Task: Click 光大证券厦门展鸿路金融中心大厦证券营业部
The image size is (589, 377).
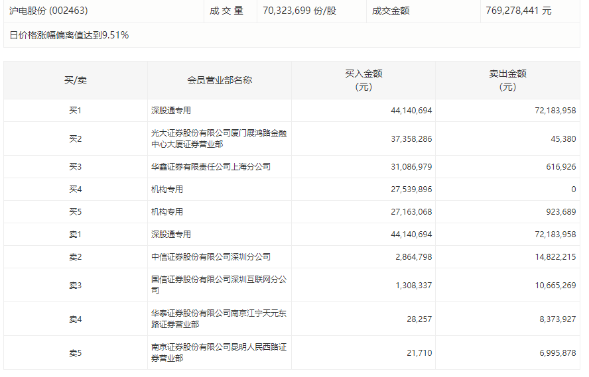Action: (x=219, y=138)
